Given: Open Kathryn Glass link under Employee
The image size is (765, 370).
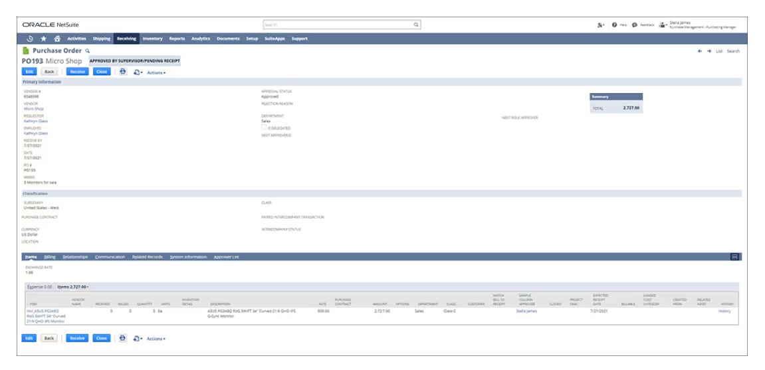Looking at the screenshot, I should [36, 133].
